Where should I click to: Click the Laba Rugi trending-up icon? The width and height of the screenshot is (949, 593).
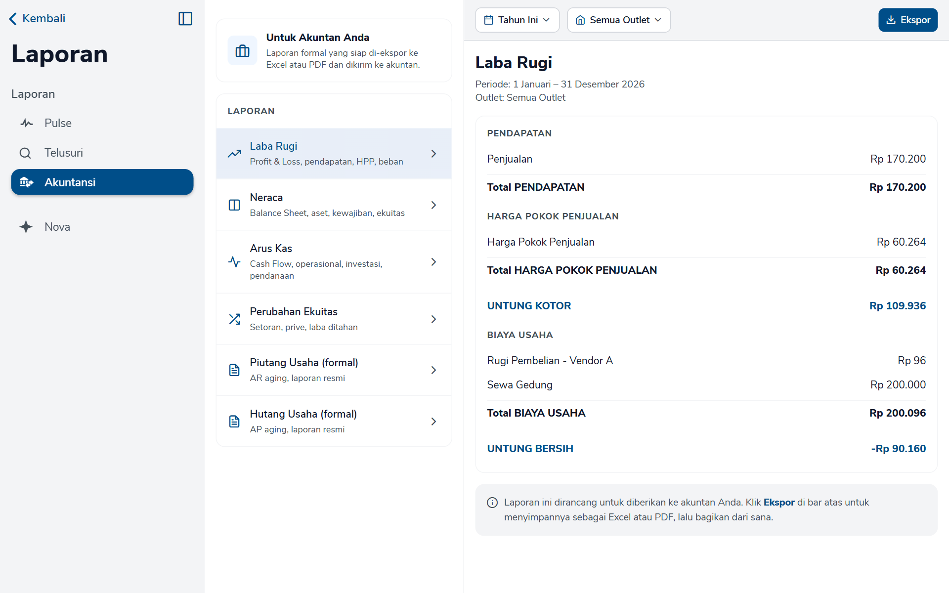234,154
